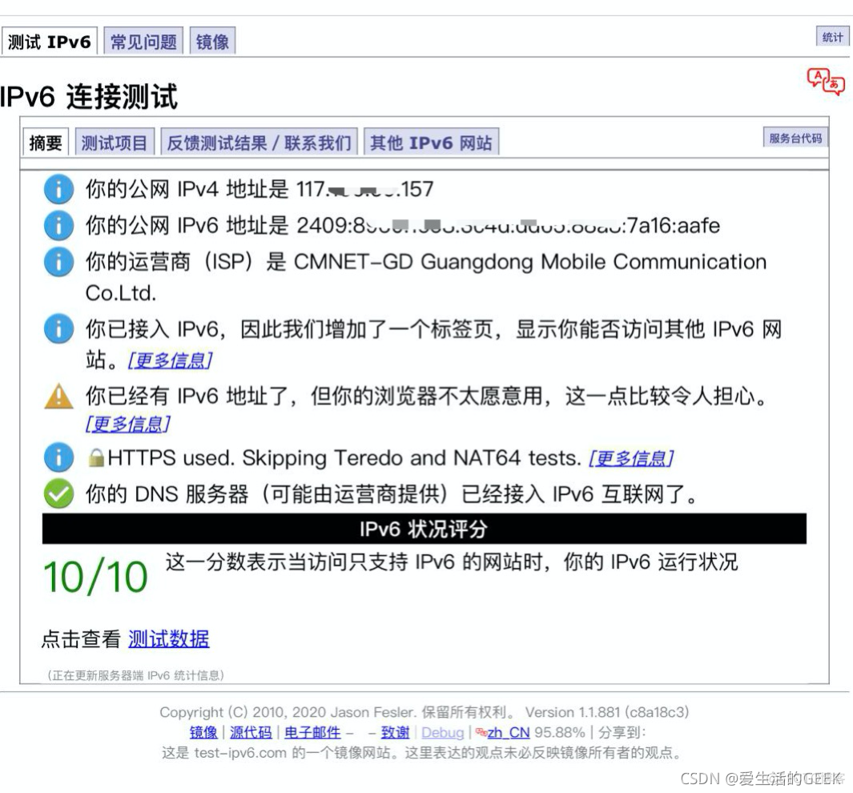Open the 镜像 tab
853x793 pixels.
[212, 42]
